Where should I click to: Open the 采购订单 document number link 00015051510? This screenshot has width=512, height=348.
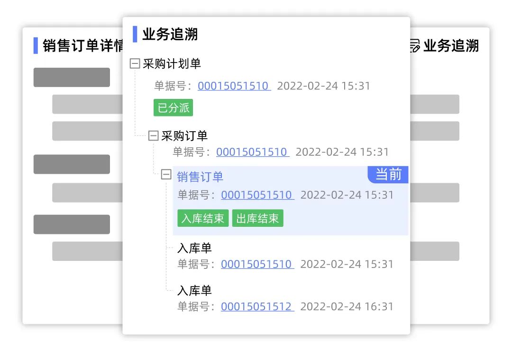point(253,152)
